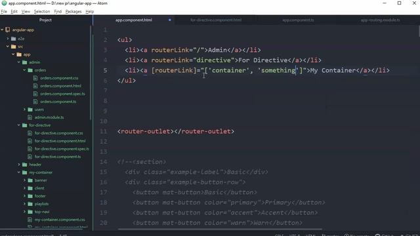Screen dimensions: 420x236
Task: Collapse the for-directive folder chevron
Action: pyautogui.click(x=19, y=125)
